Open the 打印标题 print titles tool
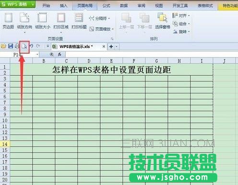The image size is (238, 185). tap(79, 21)
